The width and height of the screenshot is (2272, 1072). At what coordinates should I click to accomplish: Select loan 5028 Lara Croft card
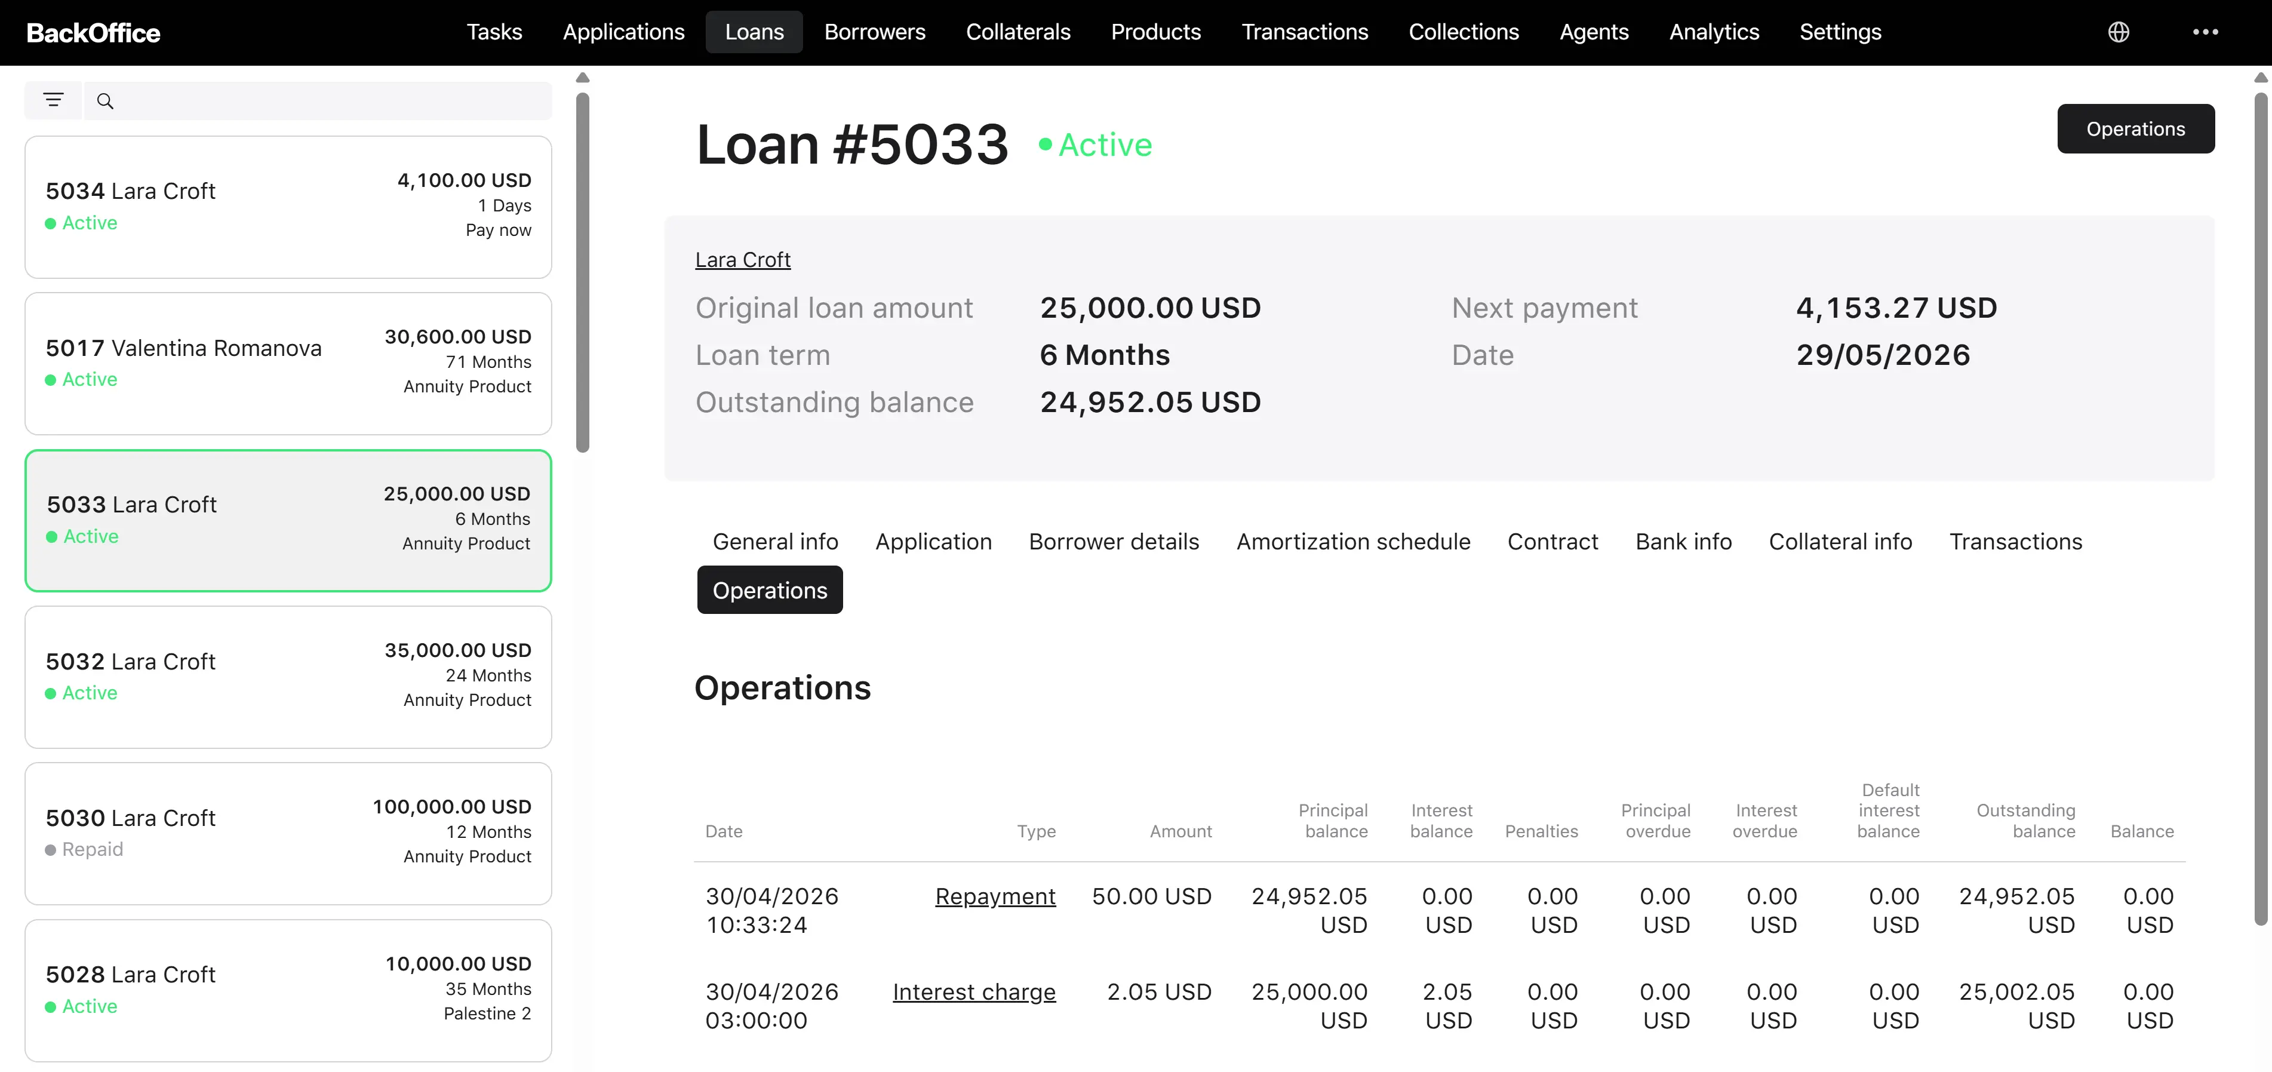(288, 990)
